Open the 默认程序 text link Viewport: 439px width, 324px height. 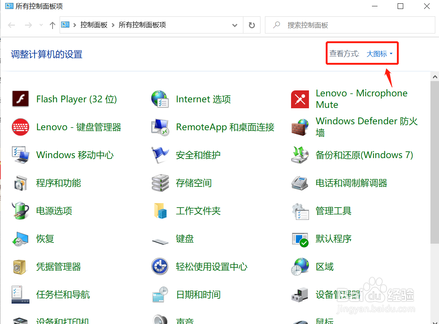click(334, 239)
